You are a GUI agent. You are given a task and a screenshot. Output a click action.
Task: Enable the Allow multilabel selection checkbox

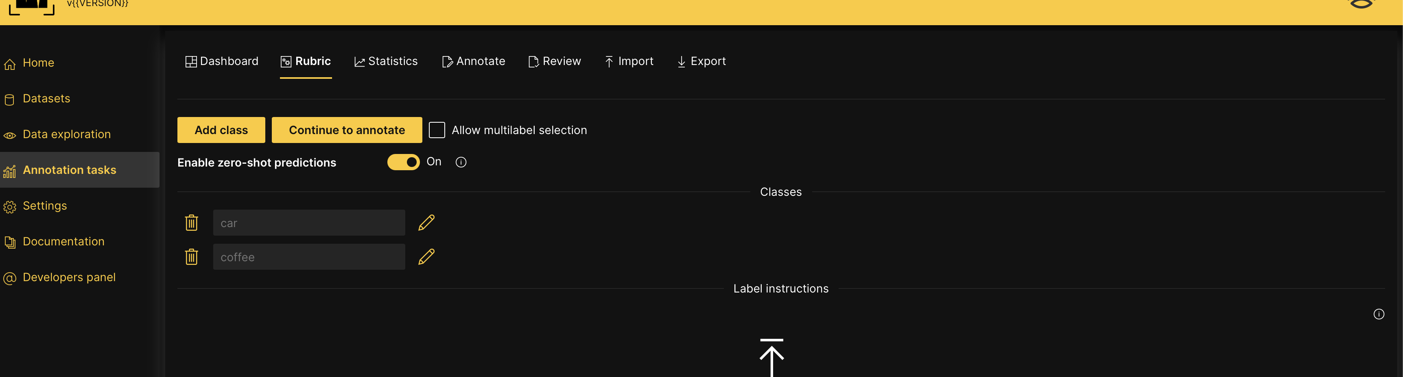tap(437, 130)
